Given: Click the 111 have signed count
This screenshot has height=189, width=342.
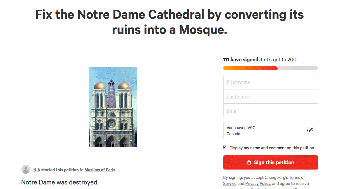Looking at the screenshot, I should pyautogui.click(x=241, y=60).
